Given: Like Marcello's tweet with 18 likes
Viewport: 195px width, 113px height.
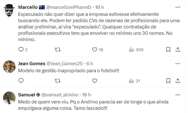Looking at the screenshot, I should 94,50.
